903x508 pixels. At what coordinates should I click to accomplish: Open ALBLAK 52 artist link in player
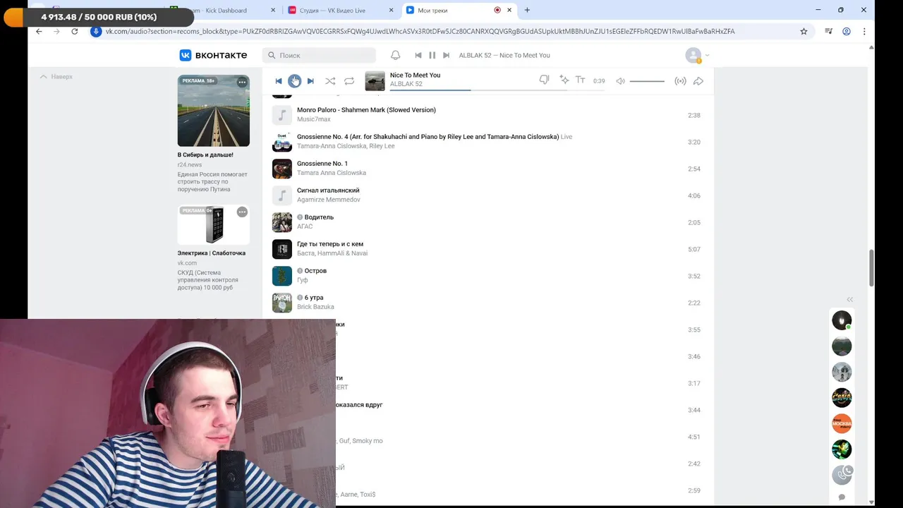click(406, 84)
